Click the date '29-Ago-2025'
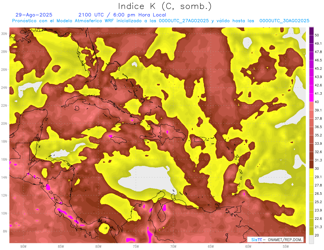Viewport: 324px width, 250px height. [34, 15]
